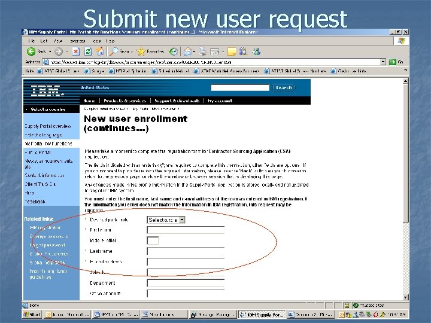Open the Back button history dropdown arrow
This screenshot has height=323, width=431.
click(50, 51)
